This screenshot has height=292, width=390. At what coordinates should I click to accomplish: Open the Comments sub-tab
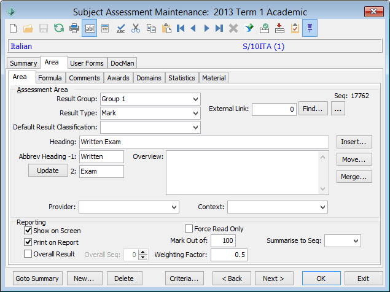[85, 78]
